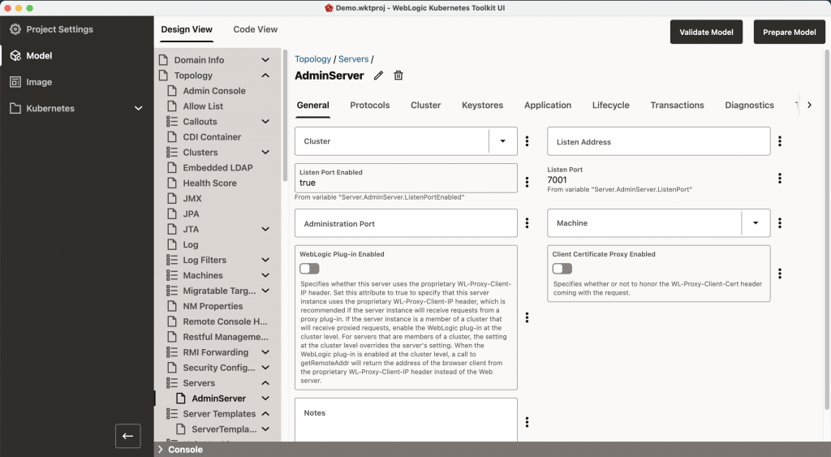Open the options menu for Listen Port Enabled
The height and width of the screenshot is (457, 831).
[527, 182]
